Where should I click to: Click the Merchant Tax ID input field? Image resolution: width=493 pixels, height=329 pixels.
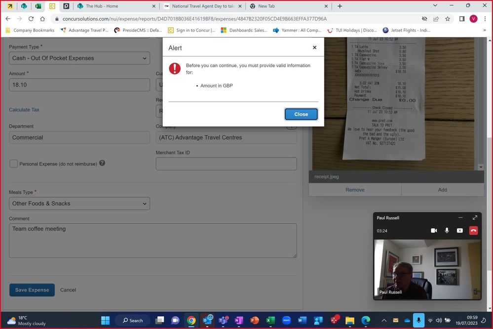227,164
